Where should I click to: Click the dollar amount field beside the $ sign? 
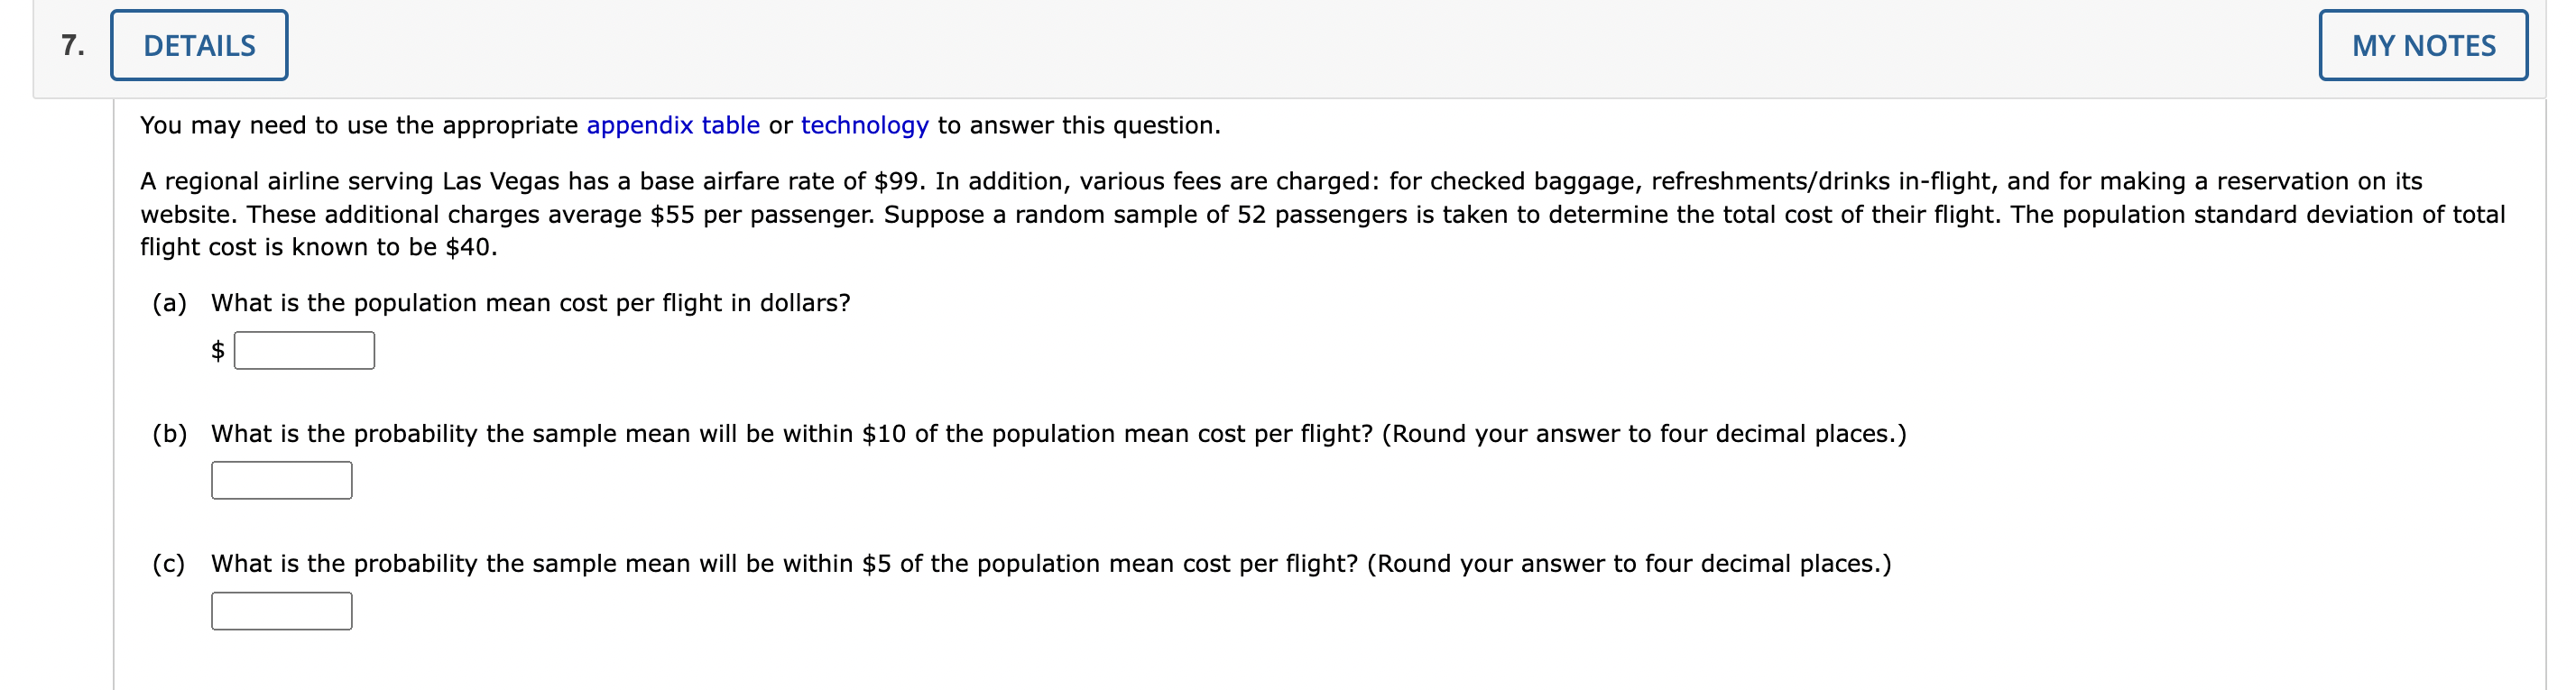[x=303, y=350]
